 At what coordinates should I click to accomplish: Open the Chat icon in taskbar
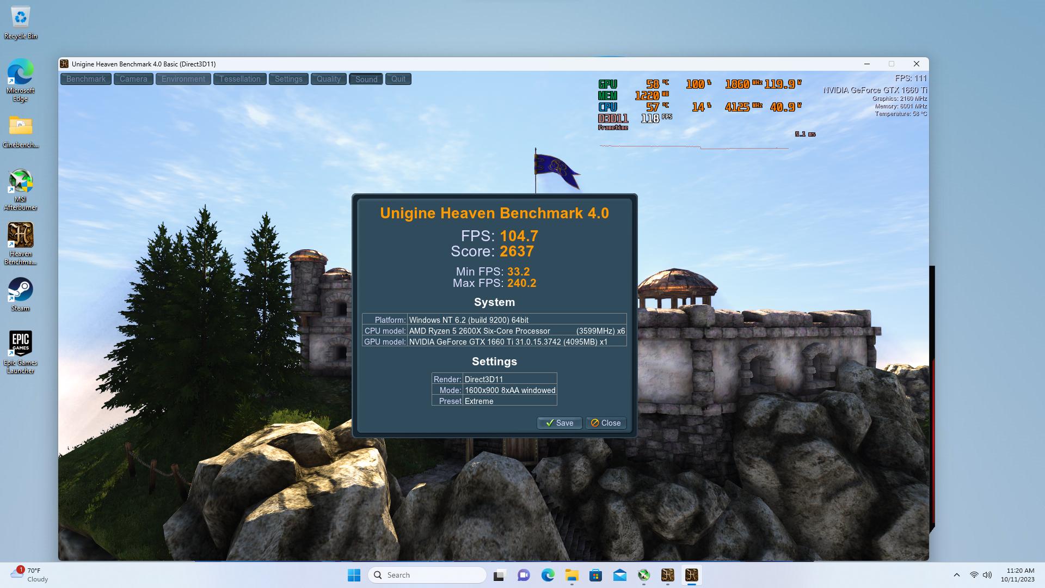tap(524, 575)
